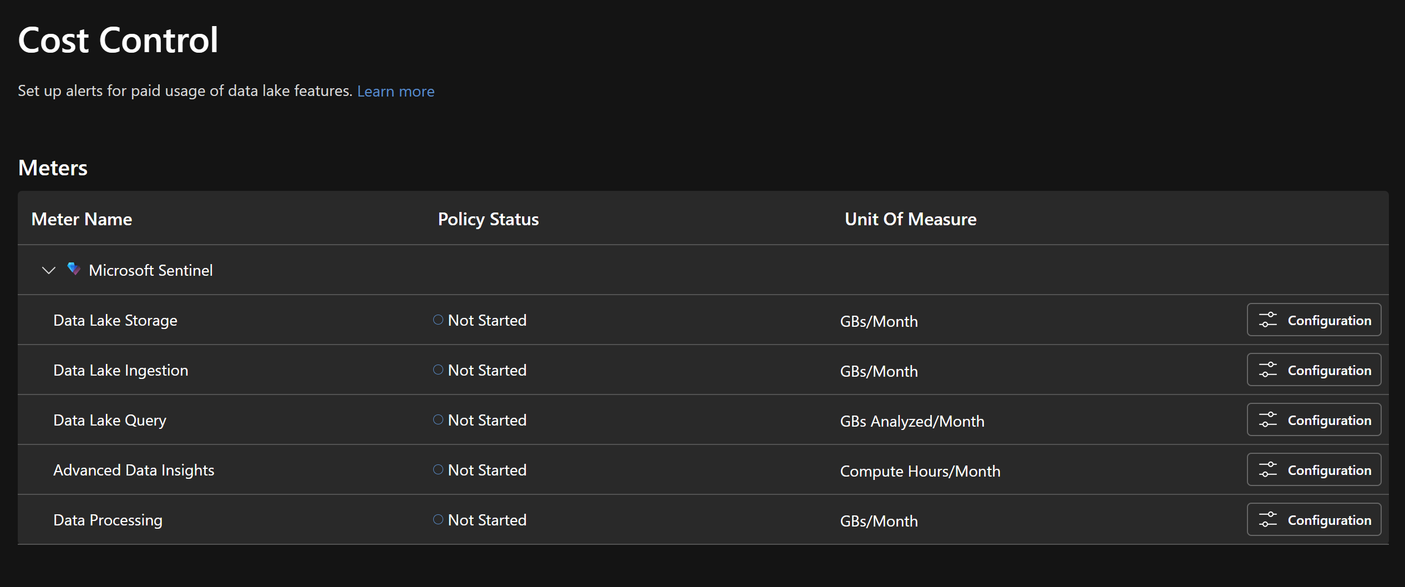Click sliders icon in Data Lake Storage row
The height and width of the screenshot is (587, 1405).
(x=1267, y=320)
